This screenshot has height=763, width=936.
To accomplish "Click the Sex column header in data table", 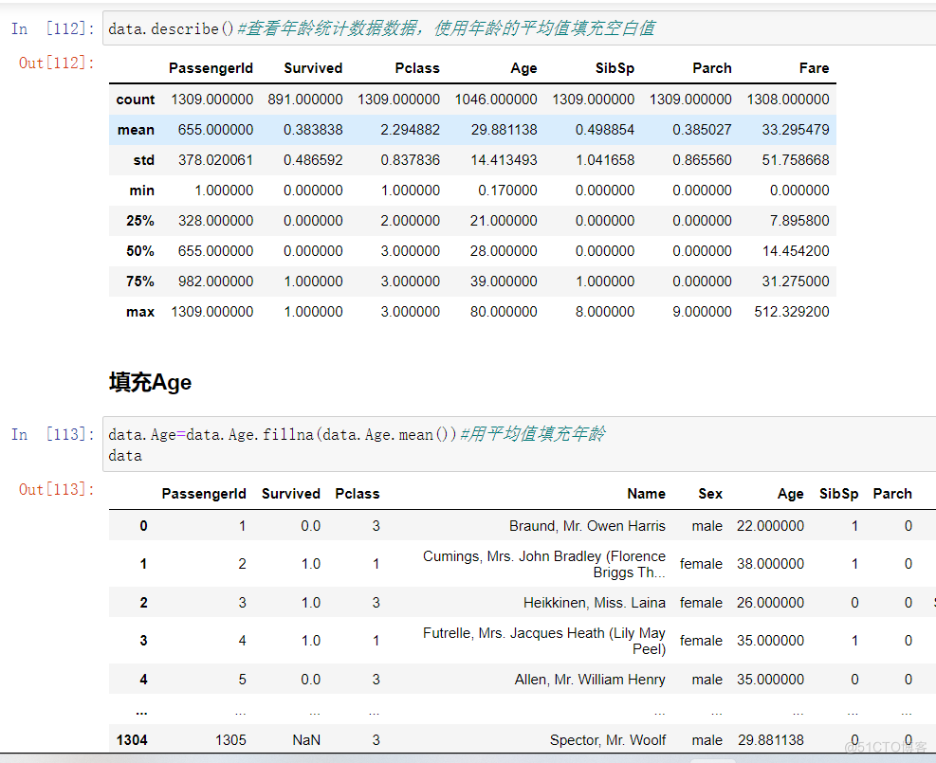I will 710,494.
